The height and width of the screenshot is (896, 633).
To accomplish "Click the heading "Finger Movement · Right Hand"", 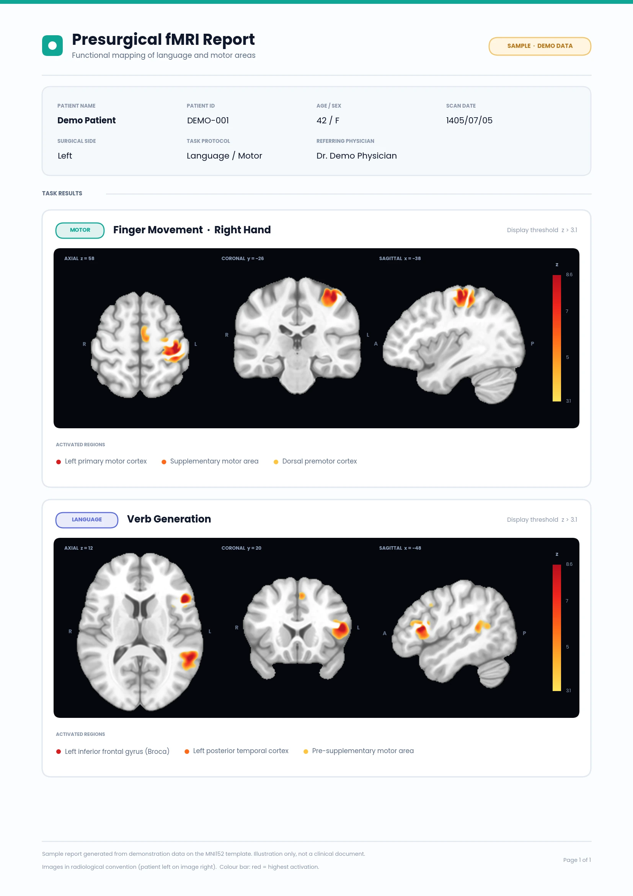I will 192,230.
